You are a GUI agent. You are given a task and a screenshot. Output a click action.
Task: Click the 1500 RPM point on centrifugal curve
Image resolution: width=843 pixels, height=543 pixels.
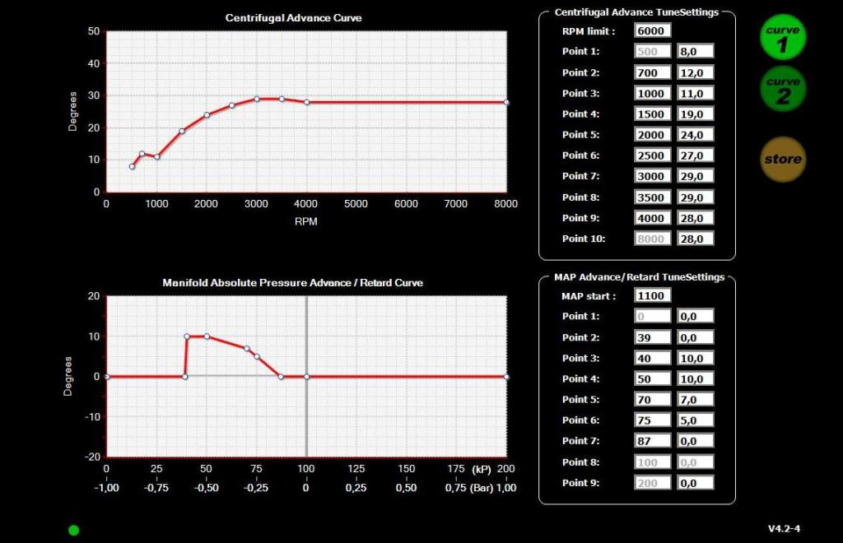point(182,131)
